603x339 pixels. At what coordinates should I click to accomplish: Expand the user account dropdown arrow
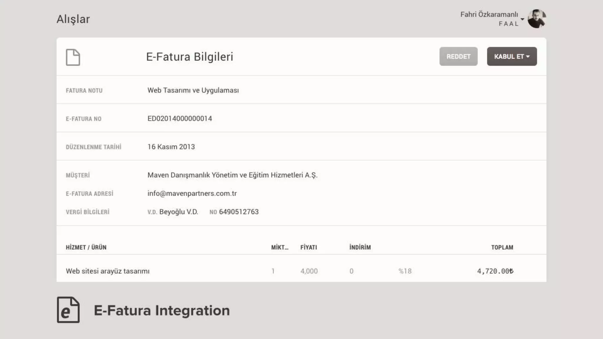tap(522, 19)
